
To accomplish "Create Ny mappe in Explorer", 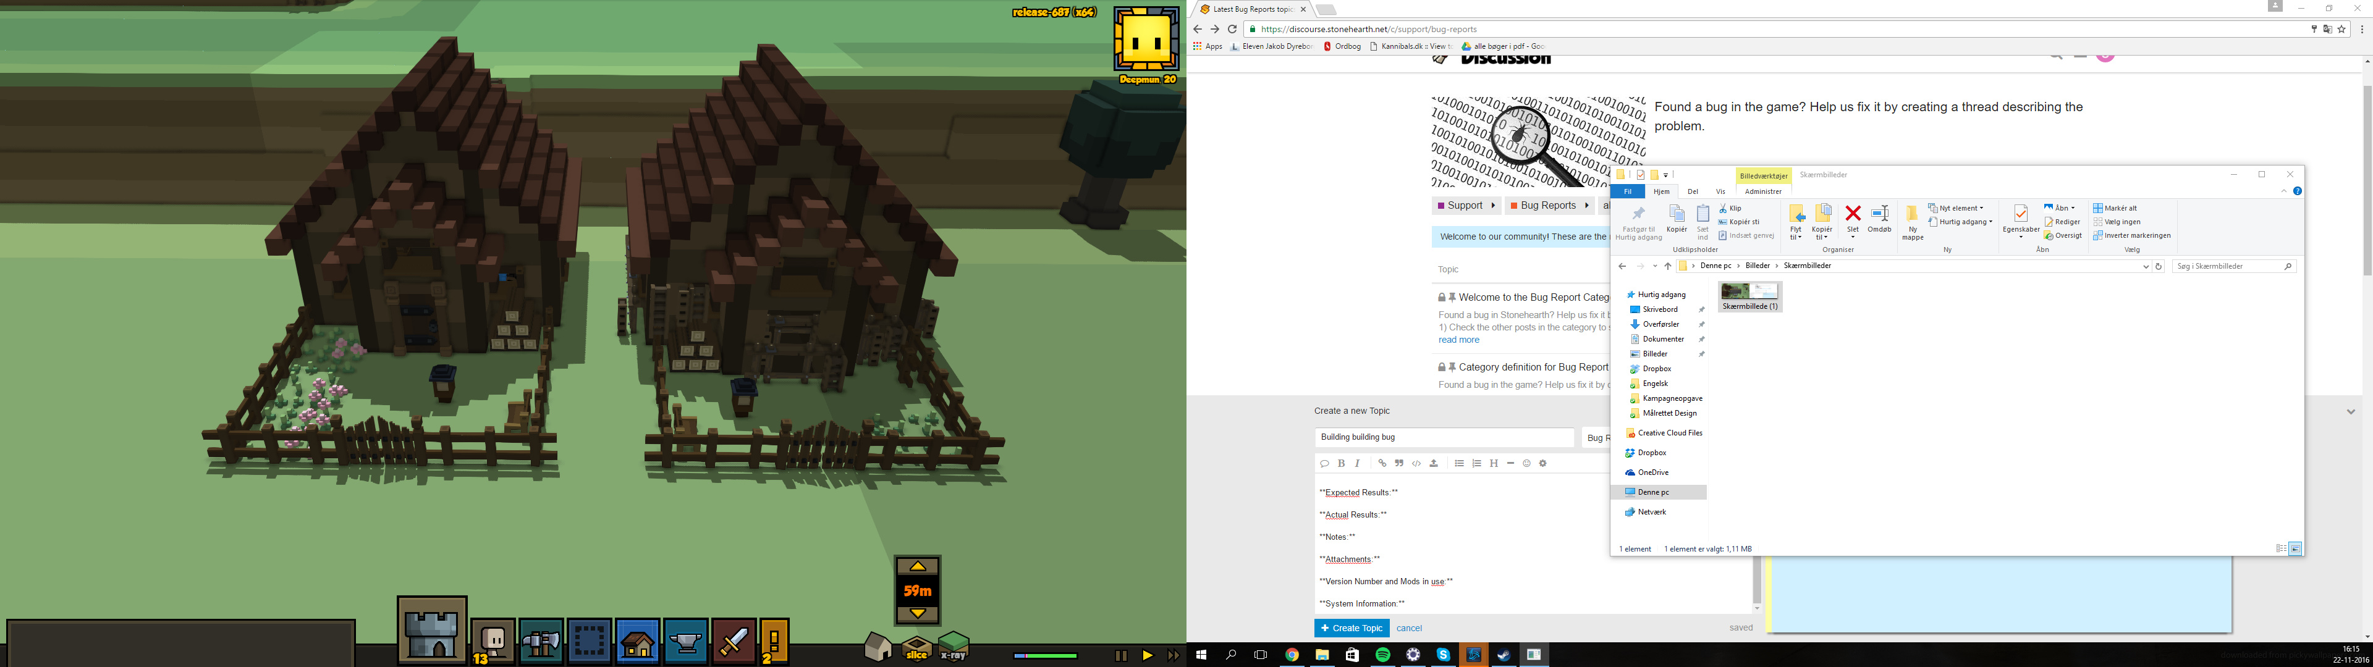I will [x=1913, y=223].
